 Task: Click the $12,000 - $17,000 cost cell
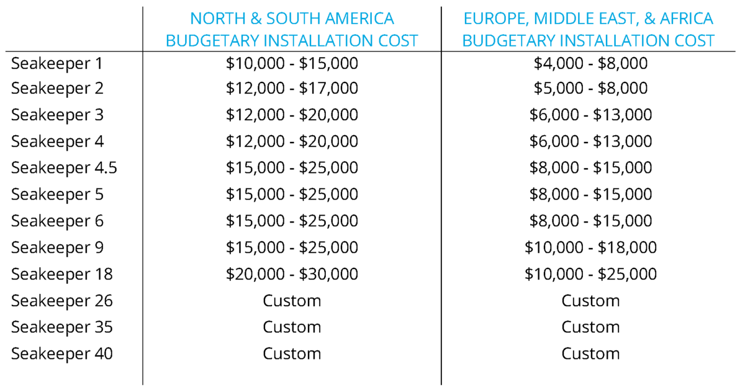[292, 89]
